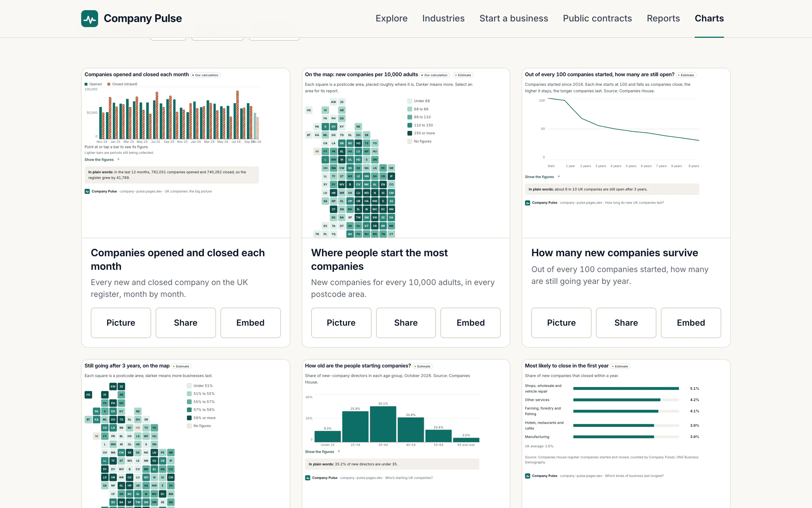Click Embed under How many companies survive
812x508 pixels.
(691, 323)
